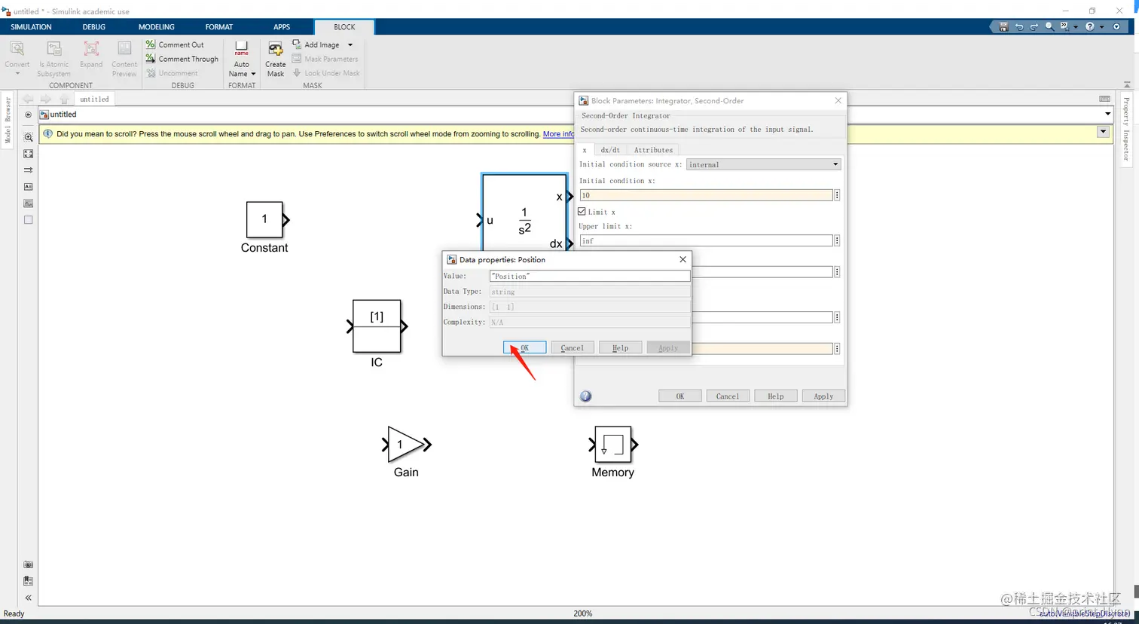Select the untitled model tab
1139x624 pixels.
tap(95, 99)
